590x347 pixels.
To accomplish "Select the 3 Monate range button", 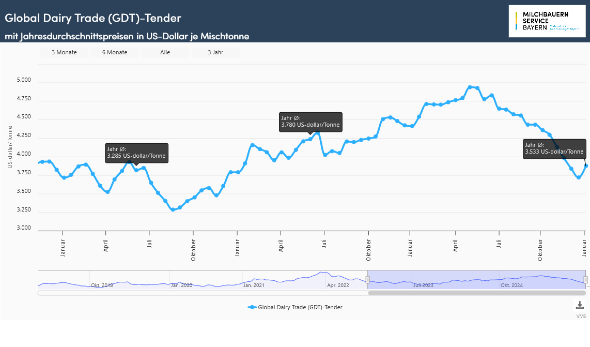I will click(64, 52).
